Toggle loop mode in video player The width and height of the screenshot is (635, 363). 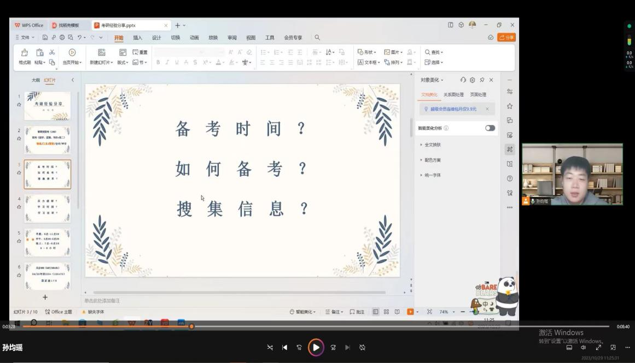point(362,348)
